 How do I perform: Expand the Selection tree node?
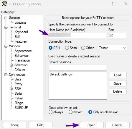coord(11,65)
